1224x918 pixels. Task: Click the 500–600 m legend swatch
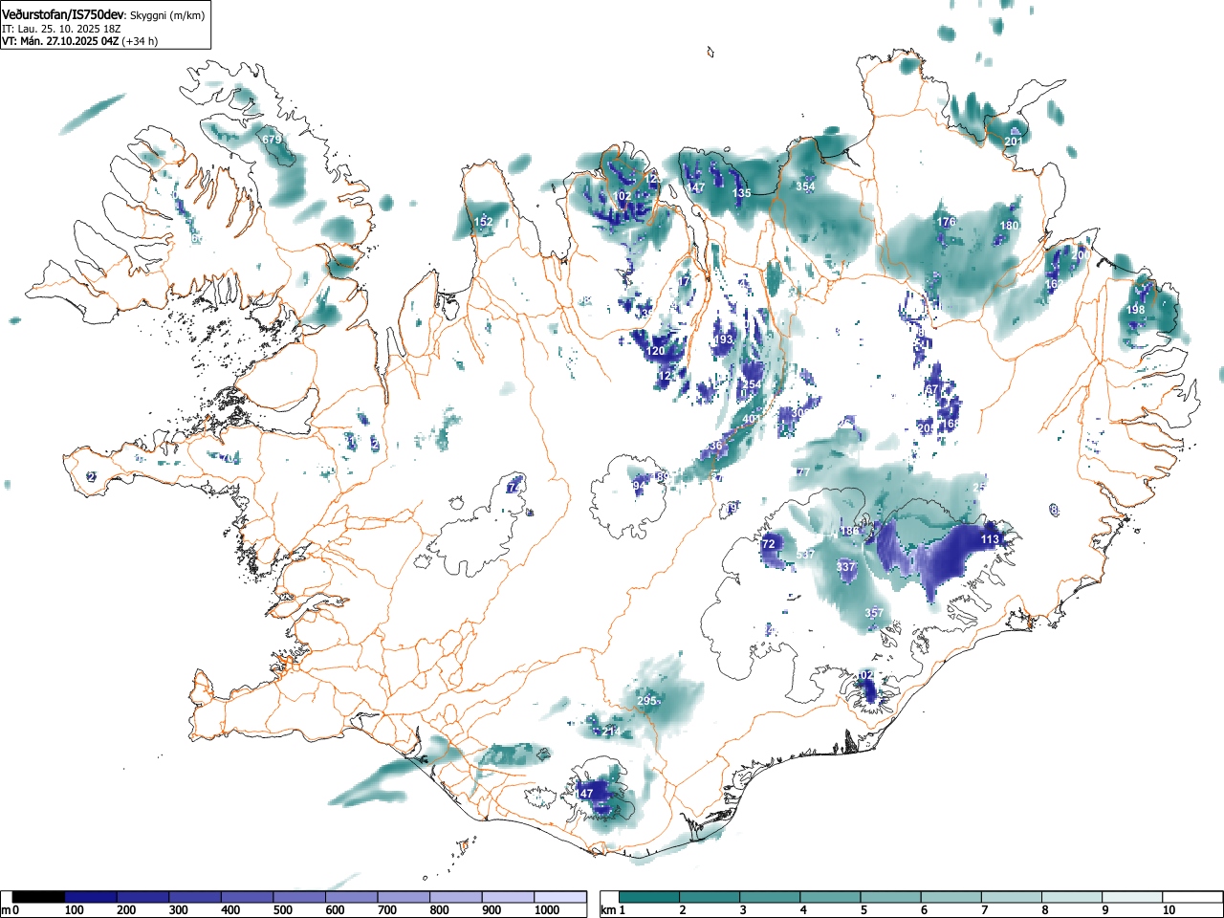tap(299, 897)
